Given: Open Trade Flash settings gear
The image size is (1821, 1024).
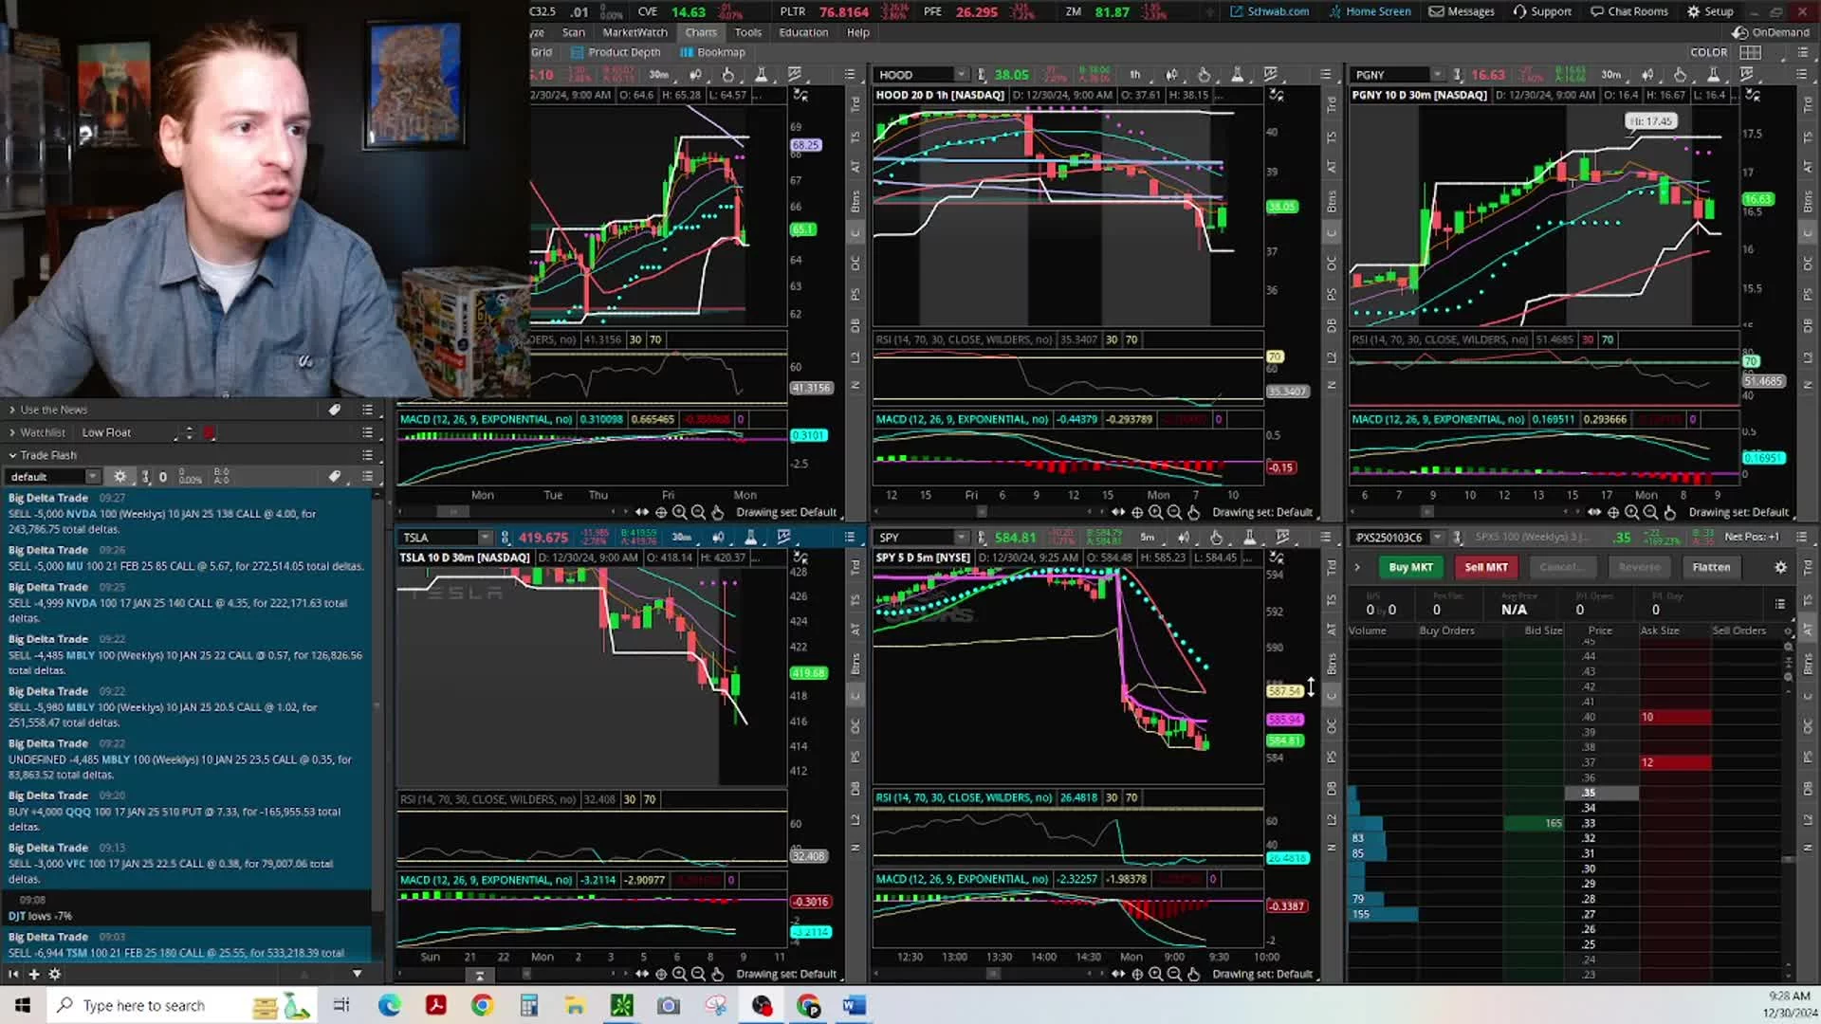Looking at the screenshot, I should [x=120, y=476].
